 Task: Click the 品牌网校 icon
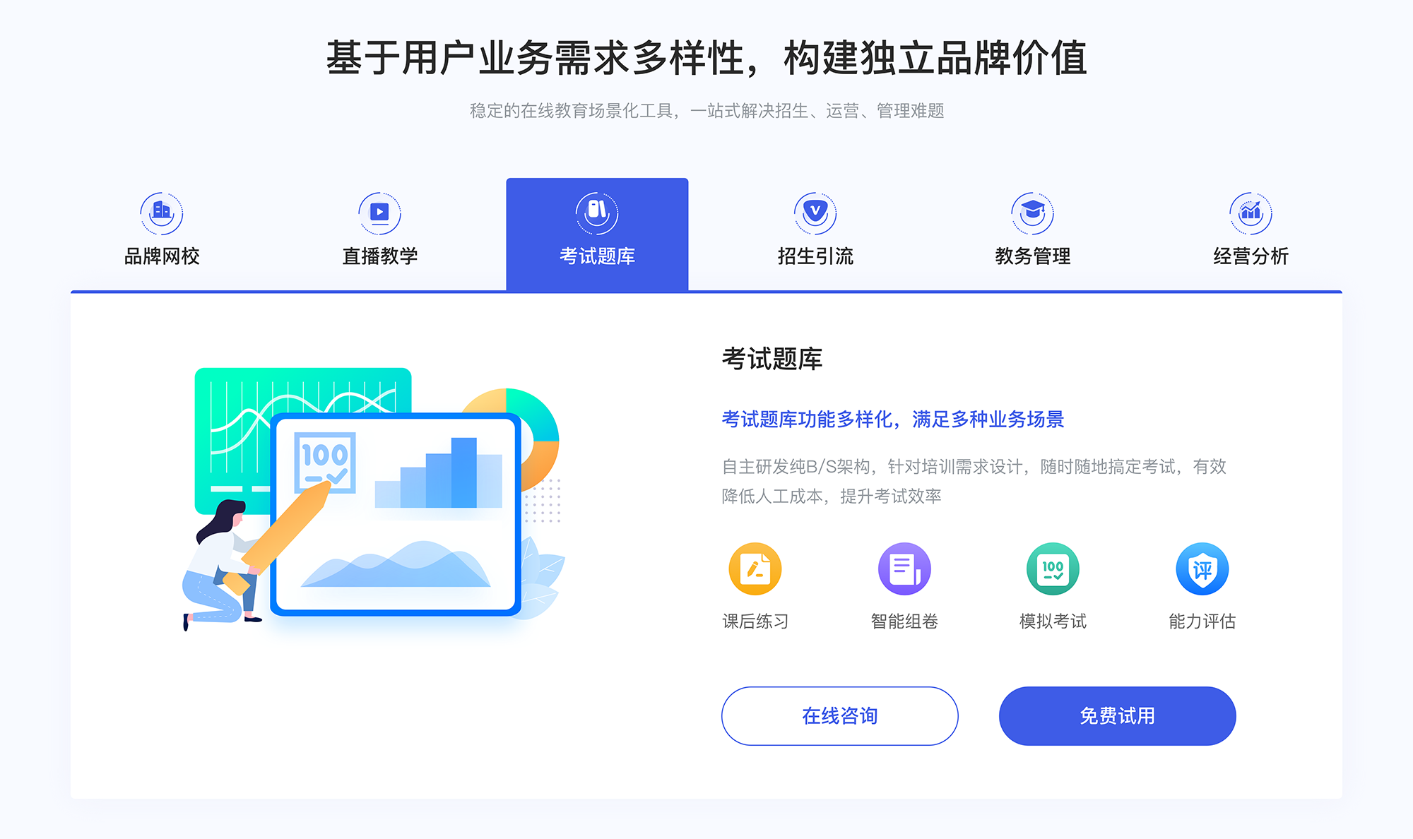[160, 210]
